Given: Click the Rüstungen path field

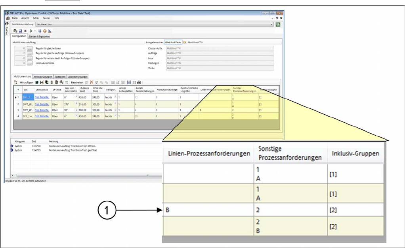Looking at the screenshot, I should click(x=220, y=63).
